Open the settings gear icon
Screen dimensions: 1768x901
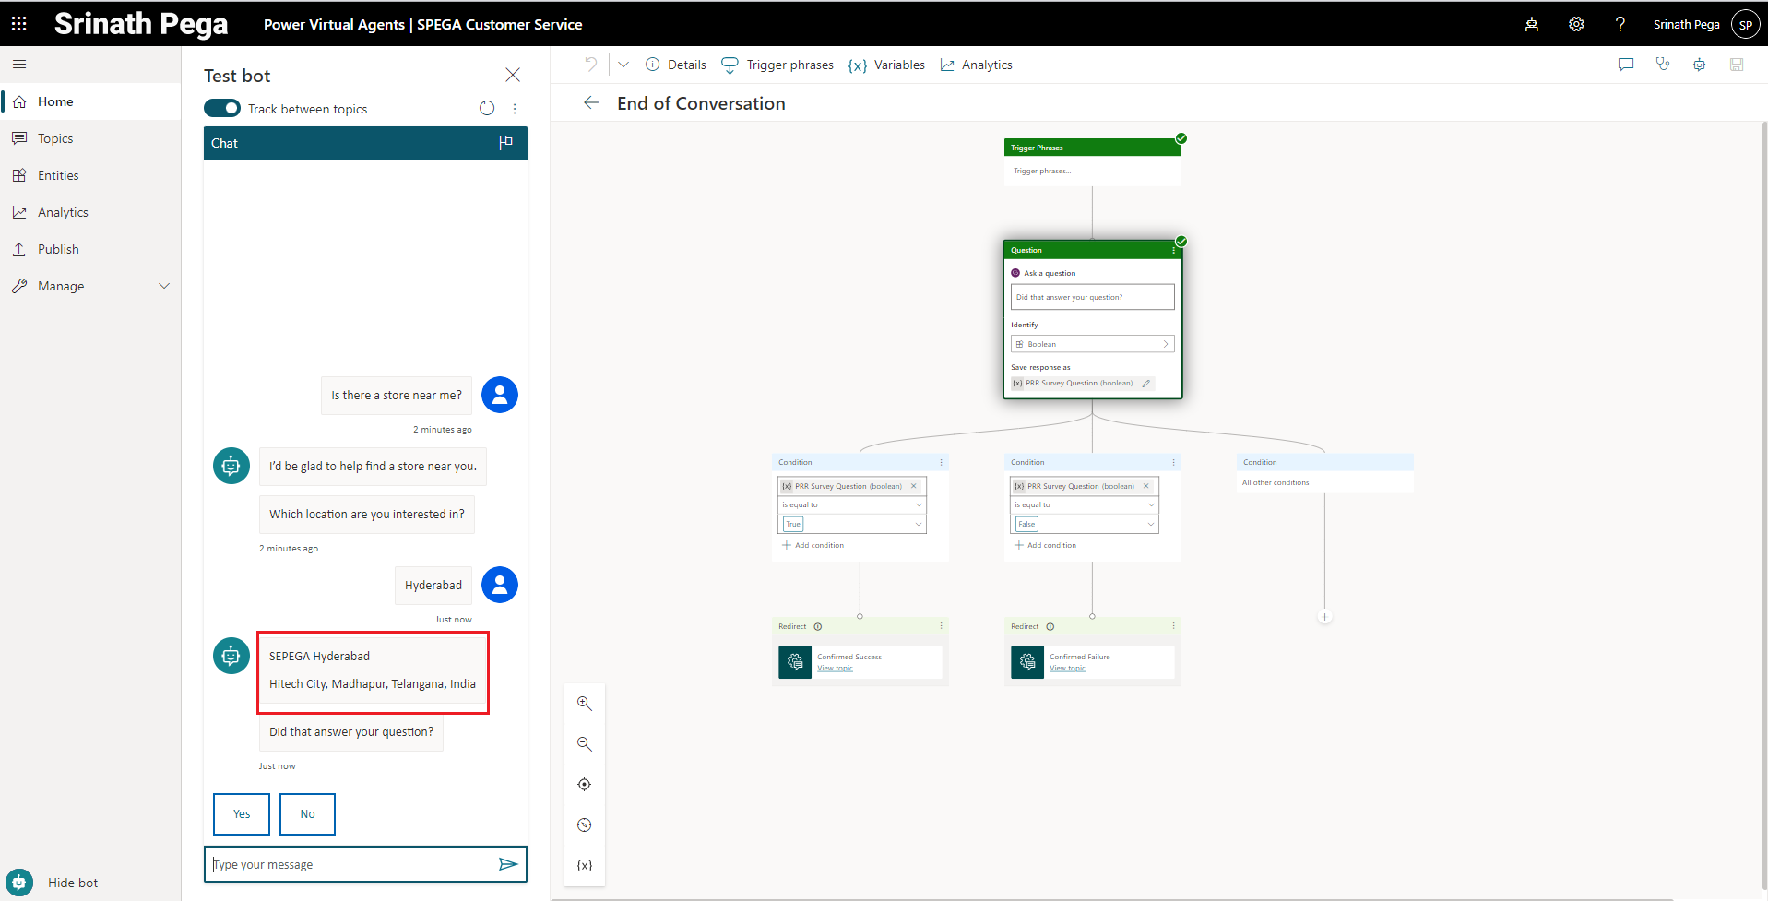click(x=1576, y=25)
